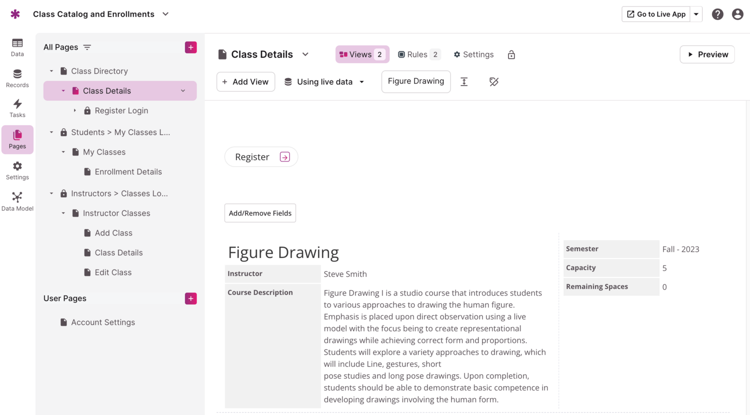Viewport: 750px width, 415px height.
Task: Open the Data Model view
Action: coord(17,201)
